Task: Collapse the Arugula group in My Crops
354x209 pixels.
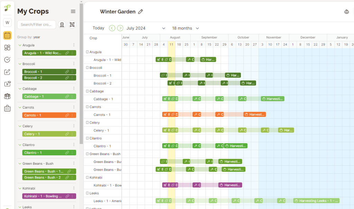Action: pos(19,45)
